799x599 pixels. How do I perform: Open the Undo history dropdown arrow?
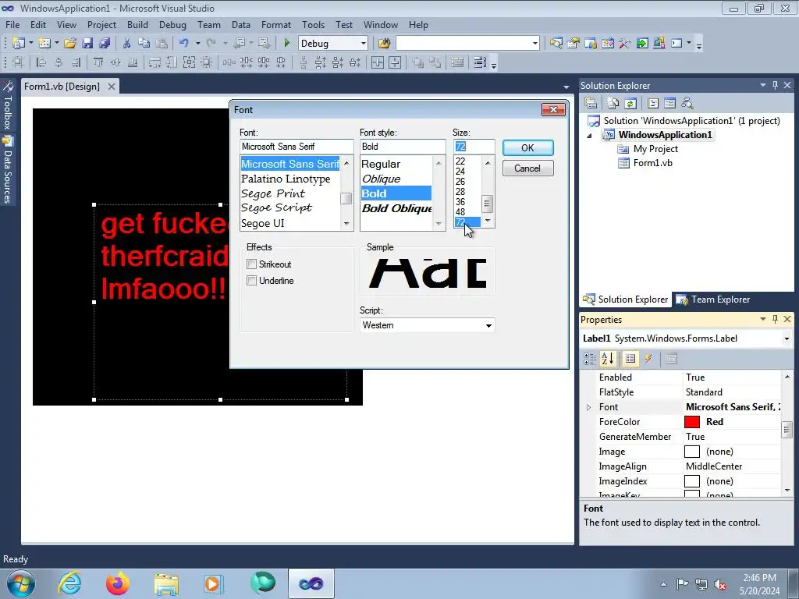[197, 44]
